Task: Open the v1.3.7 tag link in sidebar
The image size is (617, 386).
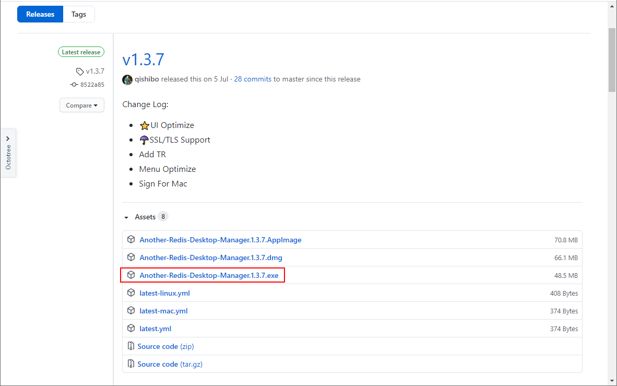Action: [95, 71]
